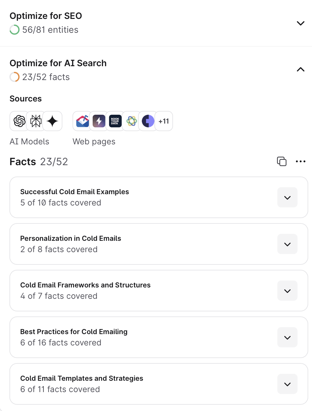Open the Facts three-dot more menu
The image size is (312, 411).
(x=300, y=161)
